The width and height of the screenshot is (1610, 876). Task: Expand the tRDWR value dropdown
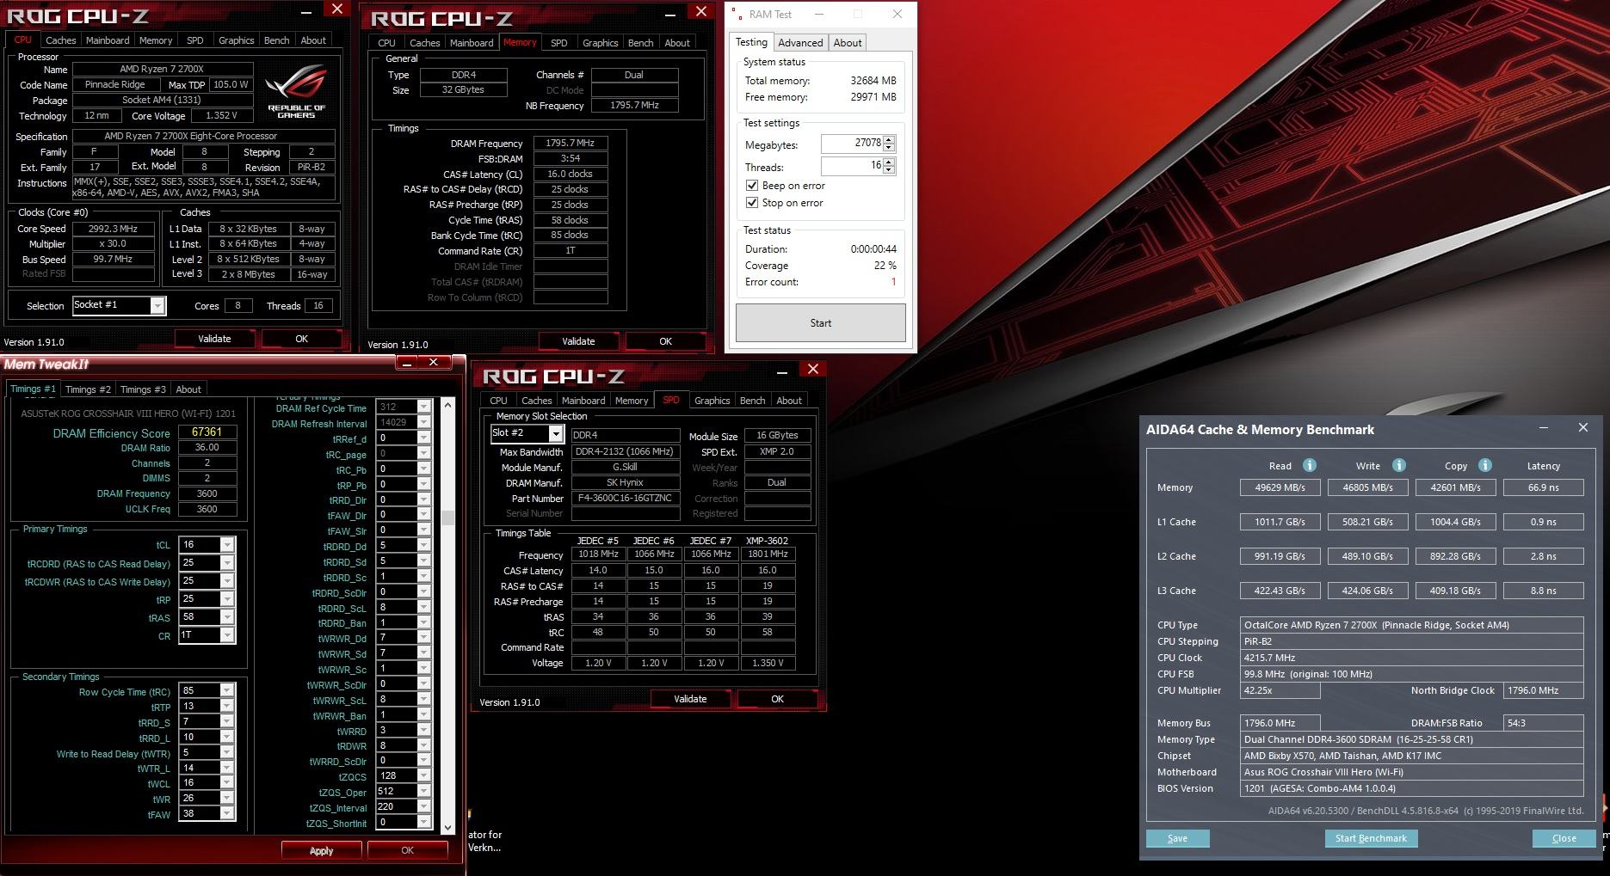point(424,745)
